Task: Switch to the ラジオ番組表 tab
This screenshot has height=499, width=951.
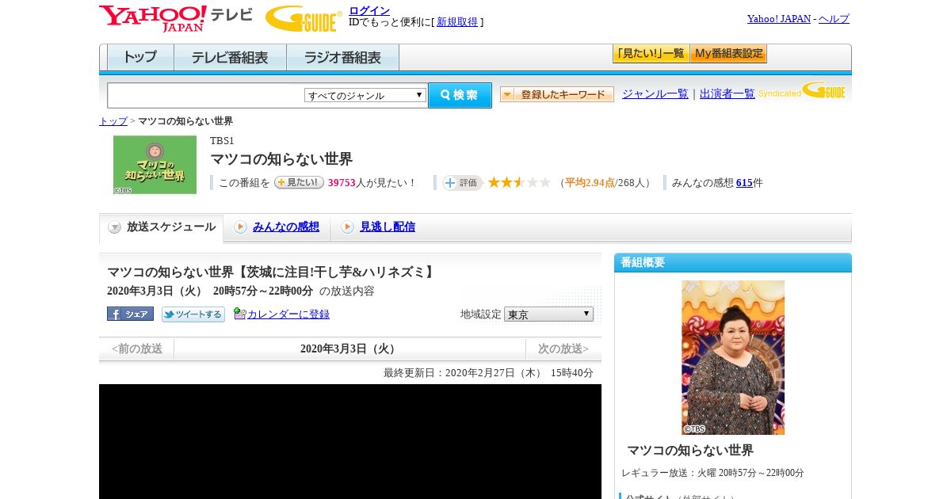Action: click(342, 58)
